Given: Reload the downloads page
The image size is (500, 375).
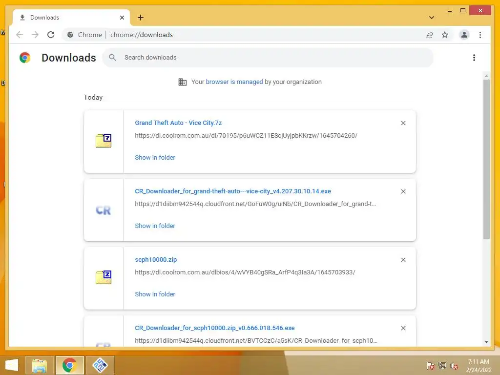Looking at the screenshot, I should [x=51, y=35].
